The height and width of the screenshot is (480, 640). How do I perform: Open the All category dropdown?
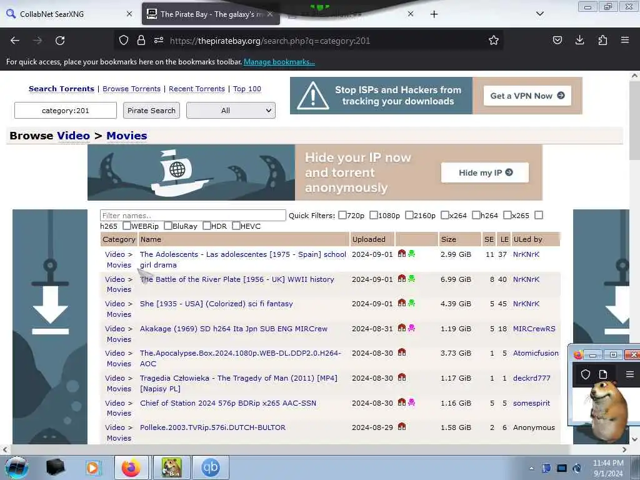(x=231, y=110)
